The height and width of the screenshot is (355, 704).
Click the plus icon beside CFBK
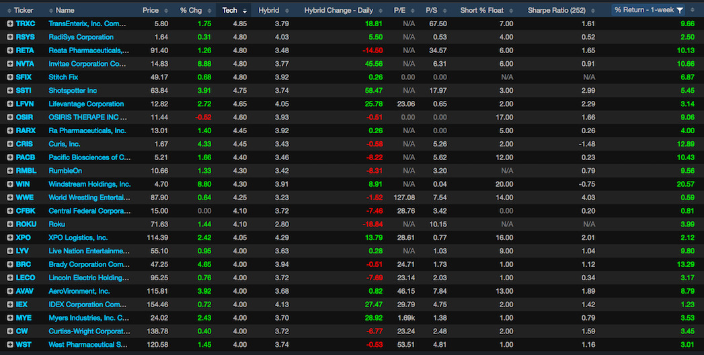click(10, 211)
